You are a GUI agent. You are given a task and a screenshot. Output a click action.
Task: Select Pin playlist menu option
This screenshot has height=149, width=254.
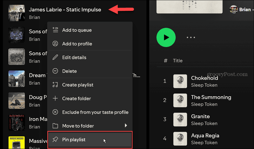click(90, 139)
